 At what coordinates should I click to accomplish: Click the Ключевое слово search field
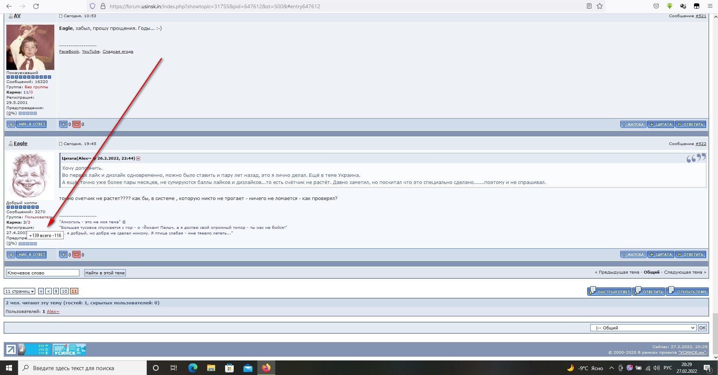pyautogui.click(x=43, y=273)
